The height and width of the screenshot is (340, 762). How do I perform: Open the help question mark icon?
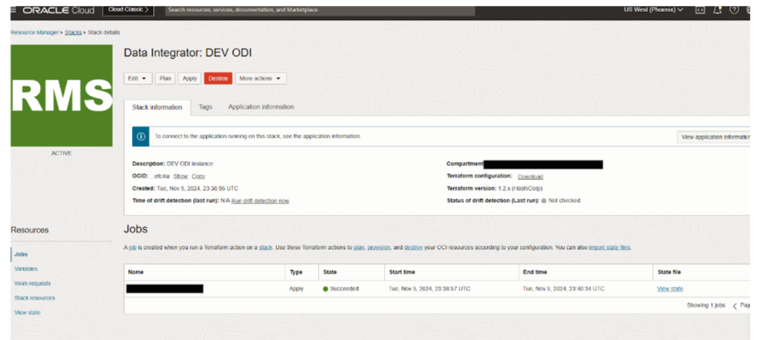click(734, 10)
